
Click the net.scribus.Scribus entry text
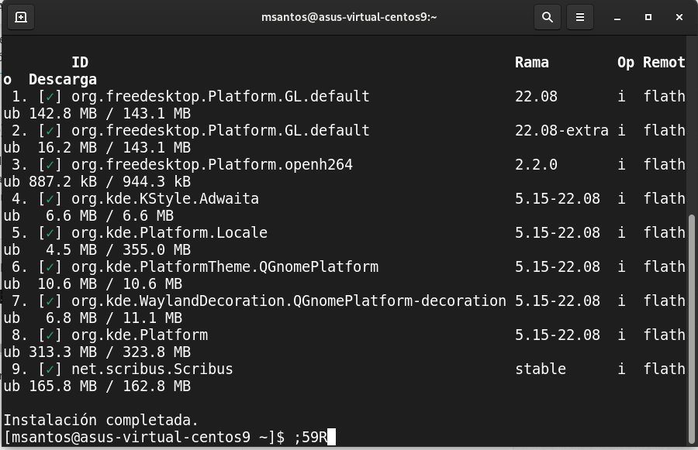pyautogui.click(x=152, y=369)
